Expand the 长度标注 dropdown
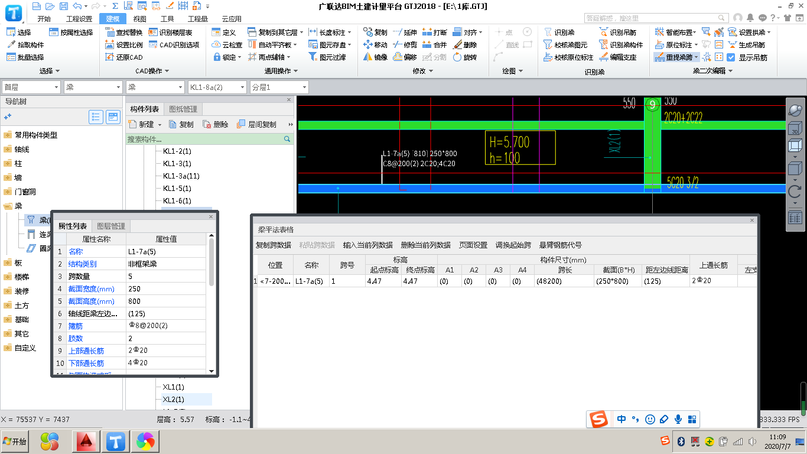807x454 pixels. (x=349, y=33)
